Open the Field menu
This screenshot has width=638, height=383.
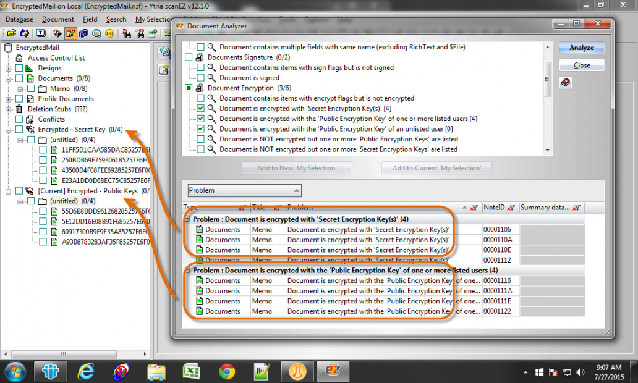[90, 19]
